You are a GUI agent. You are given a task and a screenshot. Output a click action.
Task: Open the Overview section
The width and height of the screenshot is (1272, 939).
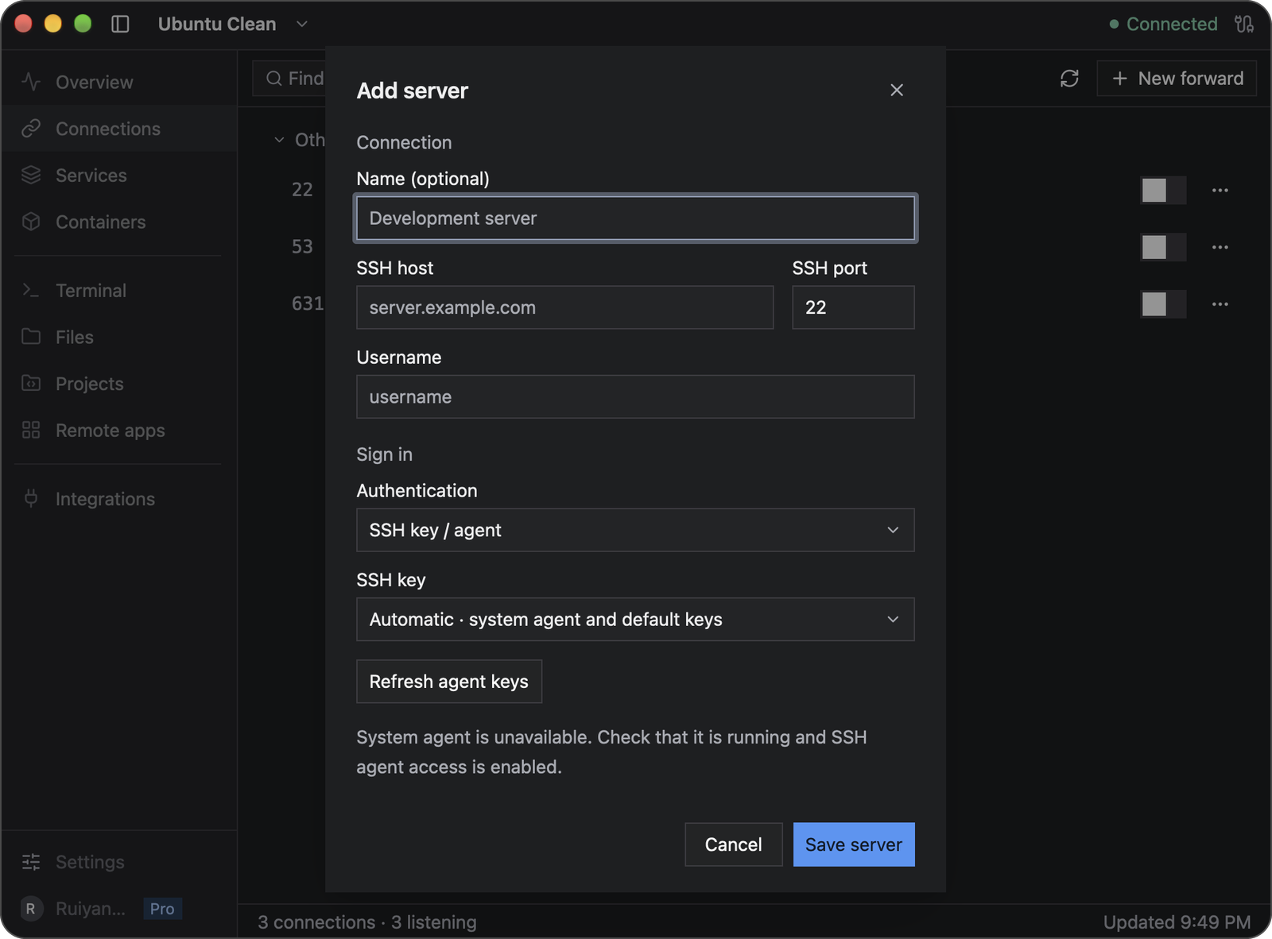click(119, 82)
